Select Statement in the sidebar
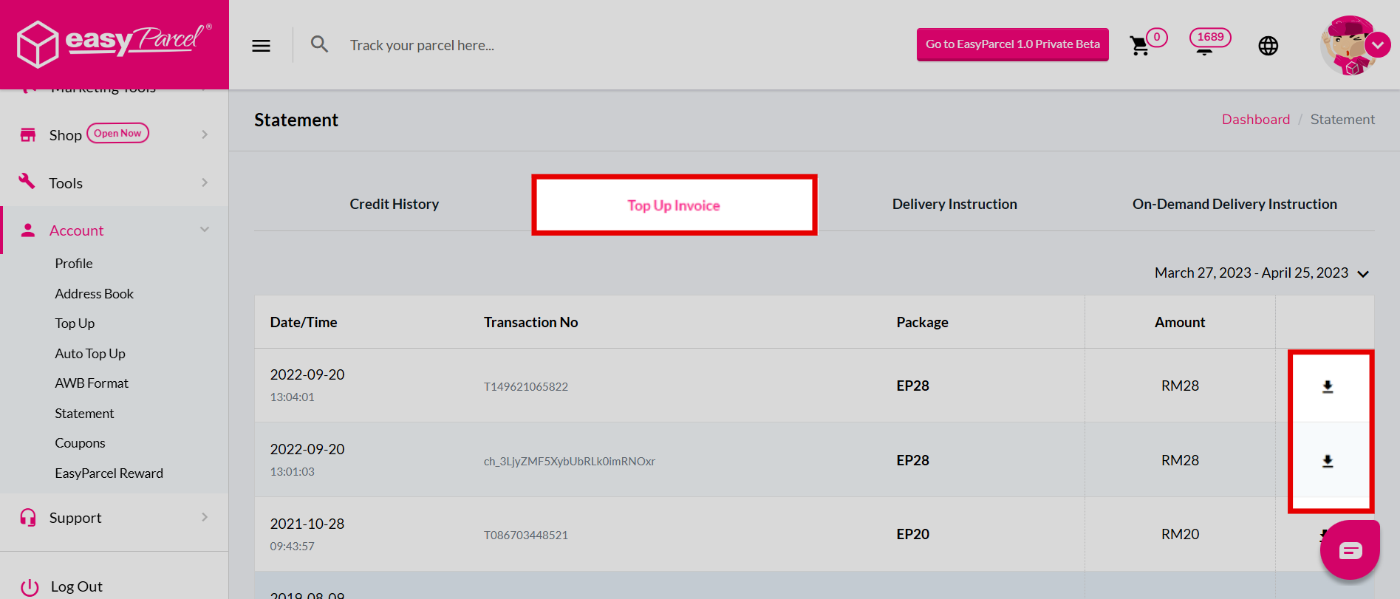The image size is (1400, 599). point(84,414)
